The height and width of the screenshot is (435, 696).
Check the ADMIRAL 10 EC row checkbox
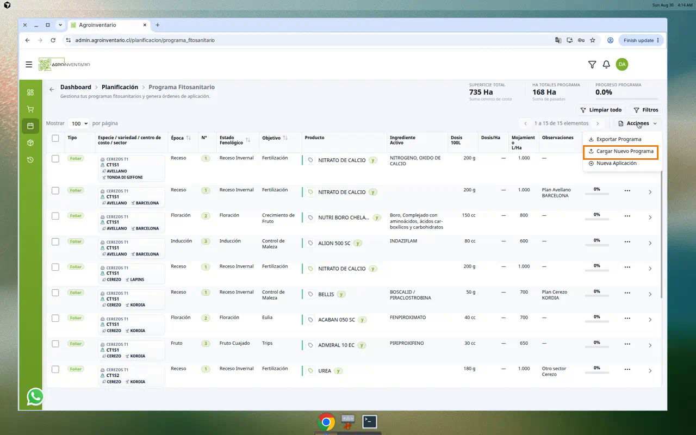pos(55,344)
